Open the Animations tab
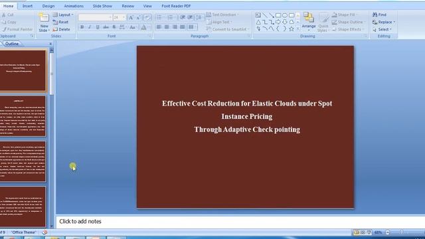Image resolution: width=425 pixels, height=239 pixels. [x=74, y=6]
